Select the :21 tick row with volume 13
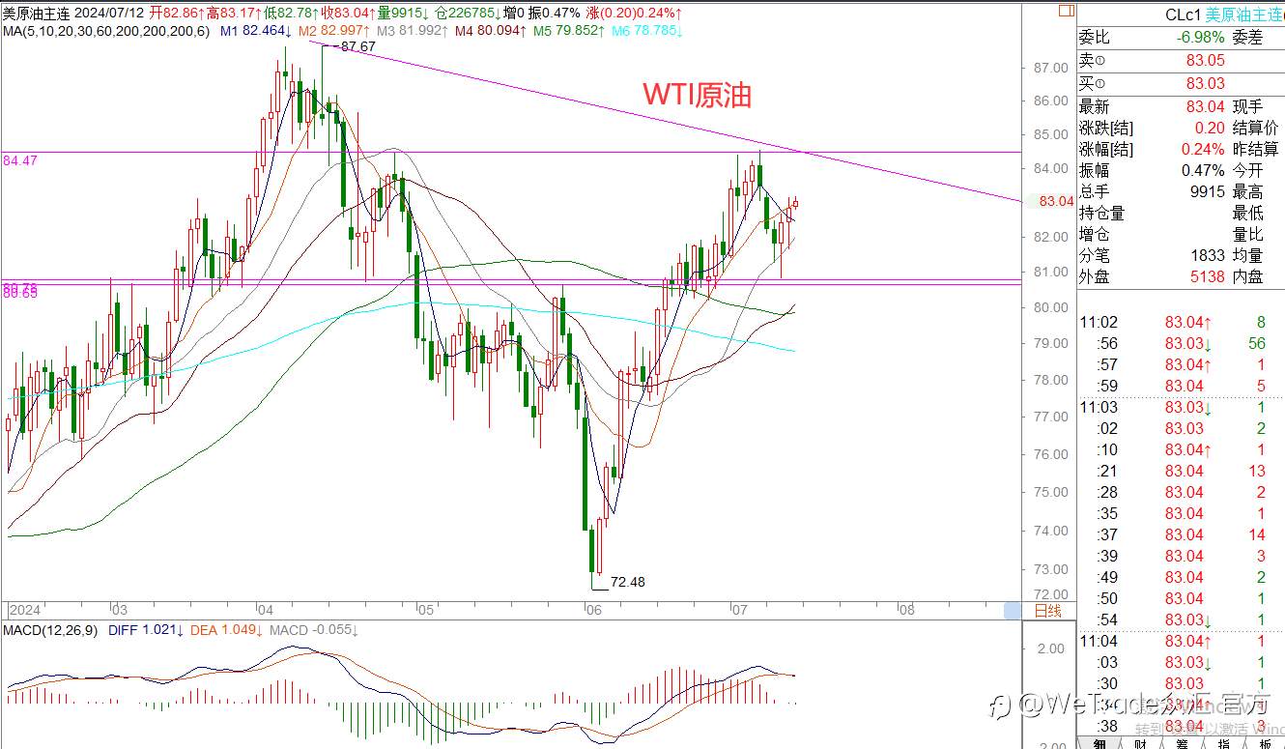Screen dimensions: 1285x749 click(x=1182, y=471)
